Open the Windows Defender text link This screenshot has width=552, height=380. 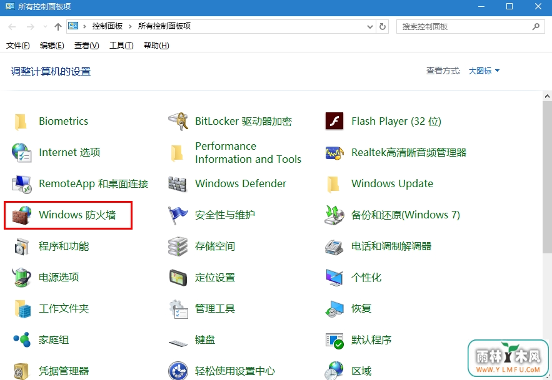[x=241, y=184]
